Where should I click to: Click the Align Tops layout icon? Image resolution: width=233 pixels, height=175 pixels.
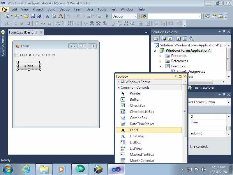[x=37, y=23]
